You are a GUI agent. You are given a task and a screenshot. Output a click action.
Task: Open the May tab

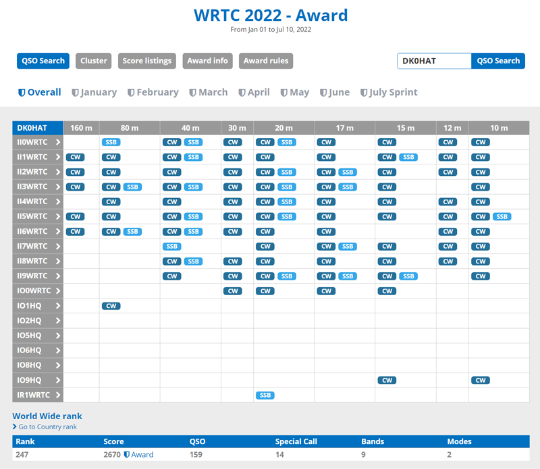295,92
